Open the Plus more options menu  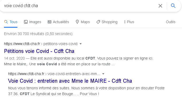129,22
